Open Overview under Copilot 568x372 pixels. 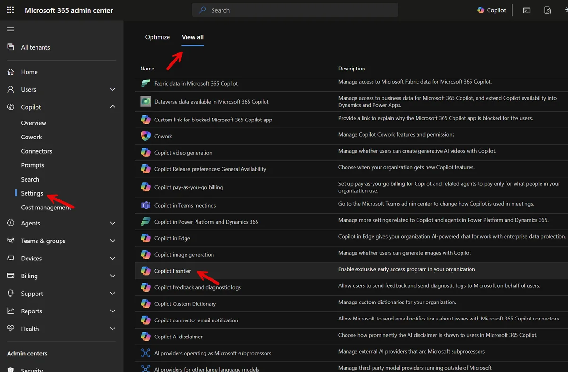coord(34,123)
